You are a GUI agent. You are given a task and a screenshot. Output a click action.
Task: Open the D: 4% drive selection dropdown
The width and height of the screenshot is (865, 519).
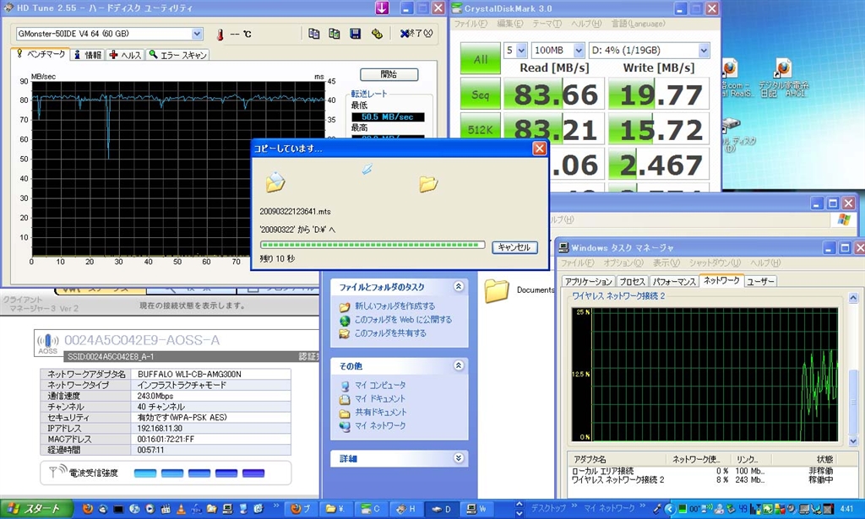pyautogui.click(x=703, y=50)
